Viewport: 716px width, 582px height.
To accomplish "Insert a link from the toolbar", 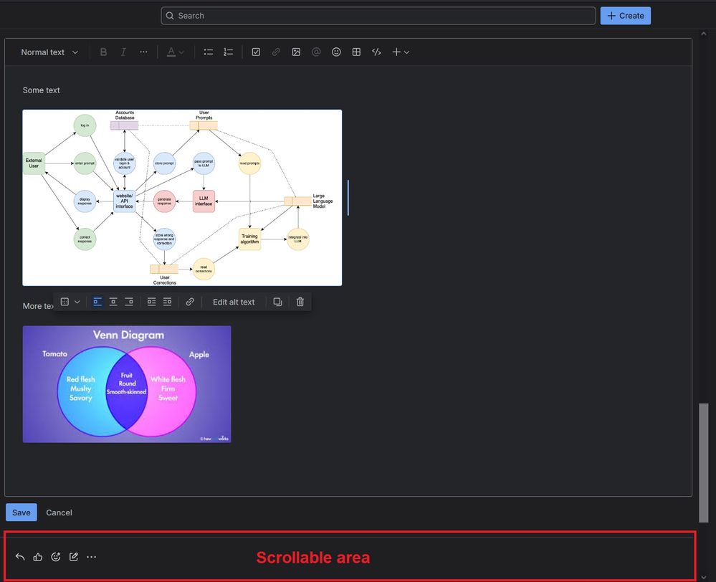I will pos(276,52).
